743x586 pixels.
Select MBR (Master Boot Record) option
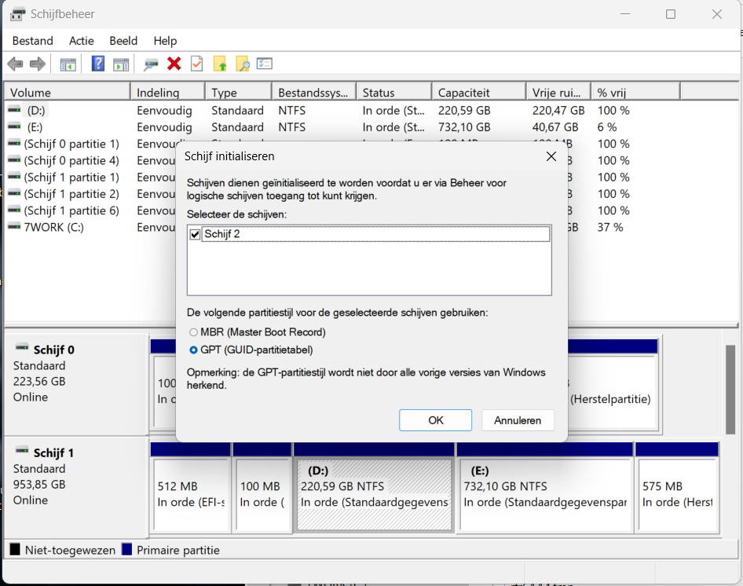194,332
